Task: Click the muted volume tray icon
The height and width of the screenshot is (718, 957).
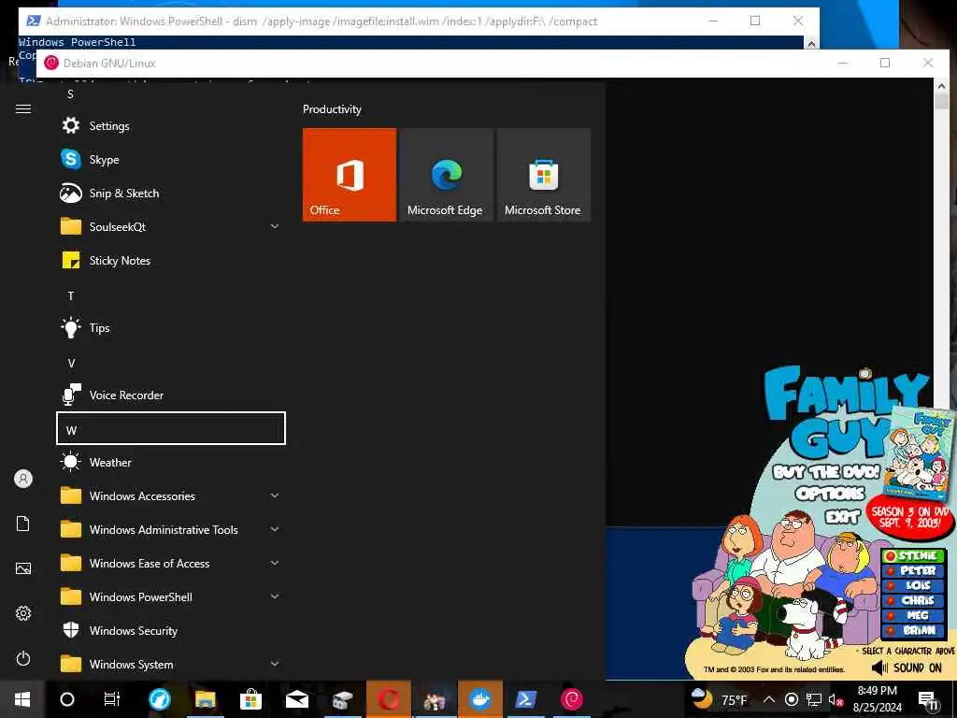Action: (x=836, y=699)
